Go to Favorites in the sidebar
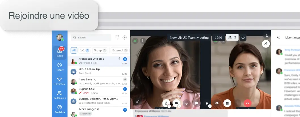 [x=60, y=81]
